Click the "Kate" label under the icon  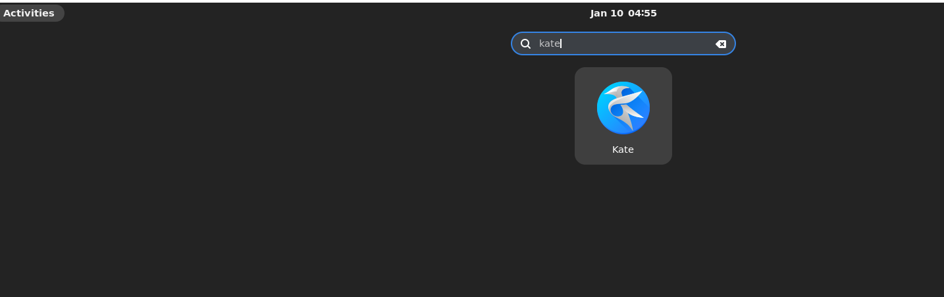pyautogui.click(x=623, y=149)
